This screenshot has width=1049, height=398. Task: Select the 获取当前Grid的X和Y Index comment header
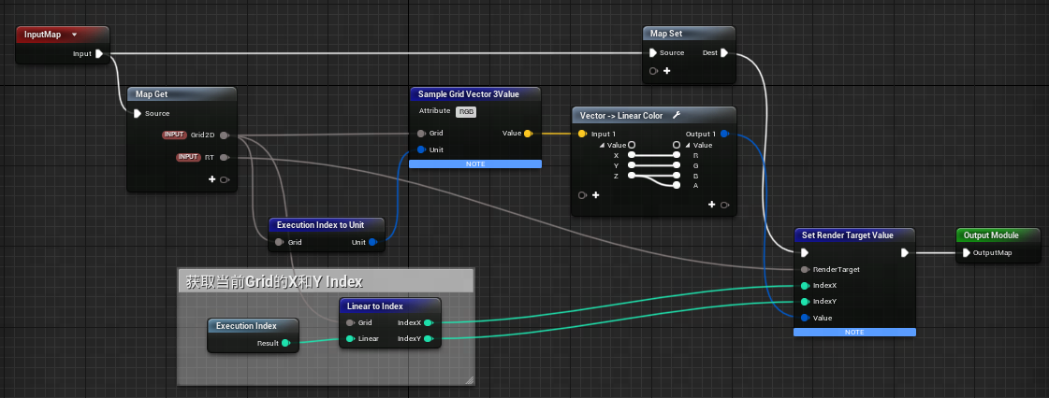pos(274,281)
